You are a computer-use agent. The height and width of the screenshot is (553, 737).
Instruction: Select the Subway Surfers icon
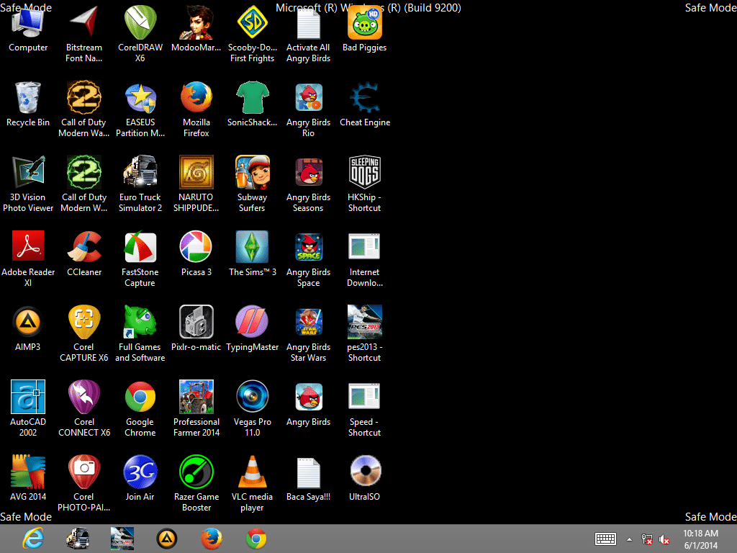click(x=253, y=172)
